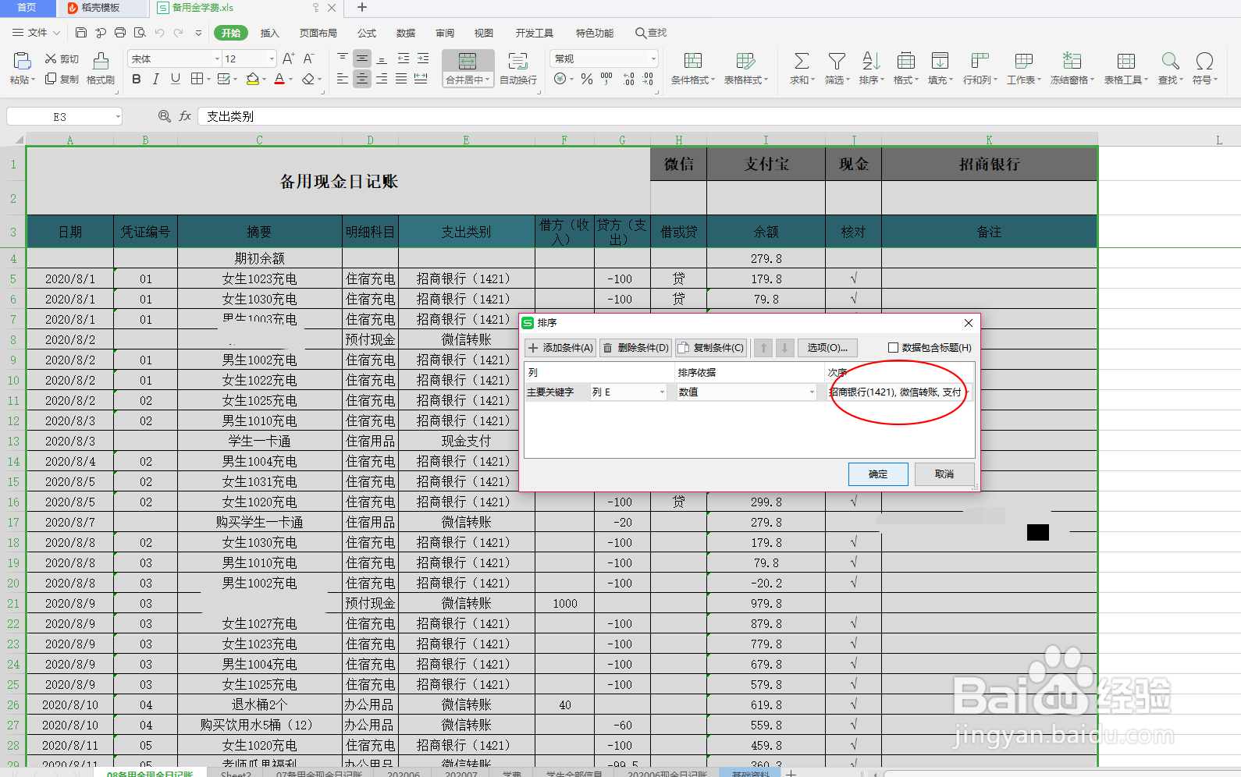Apply percent style with the % icon
This screenshot has height=777, width=1241.
tap(587, 79)
